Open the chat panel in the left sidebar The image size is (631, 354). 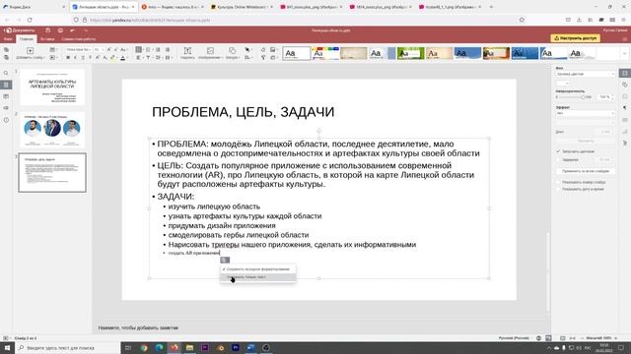coord(6,108)
